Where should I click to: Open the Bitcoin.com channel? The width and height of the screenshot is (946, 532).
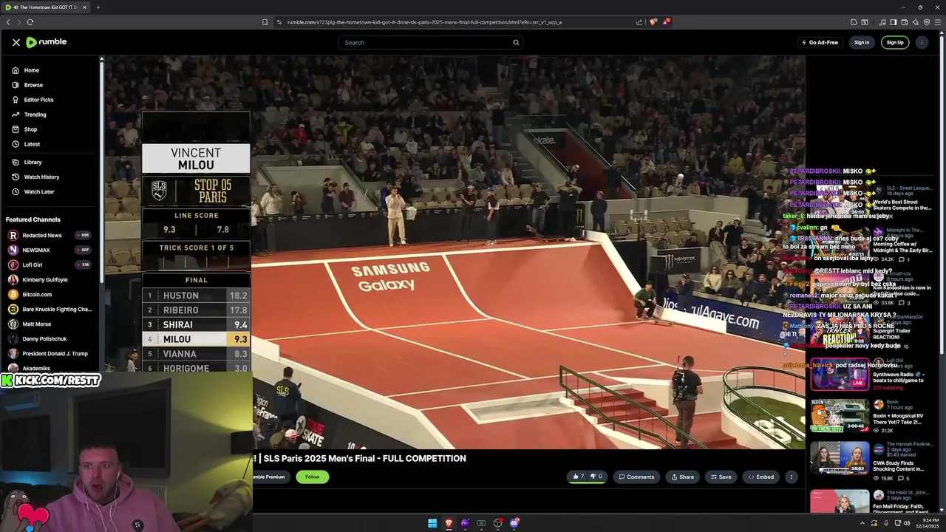coord(36,294)
